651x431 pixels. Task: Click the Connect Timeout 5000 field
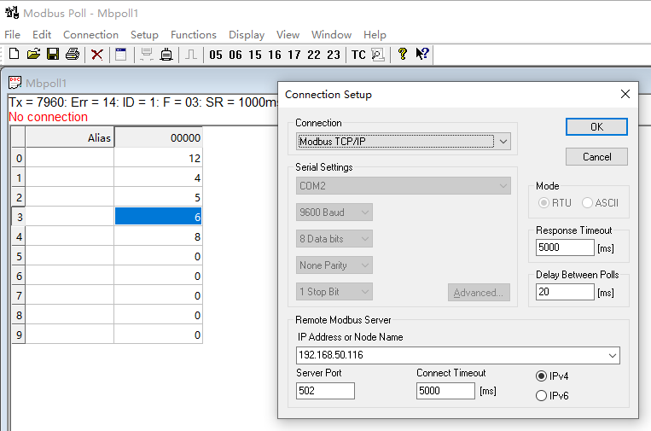(445, 391)
